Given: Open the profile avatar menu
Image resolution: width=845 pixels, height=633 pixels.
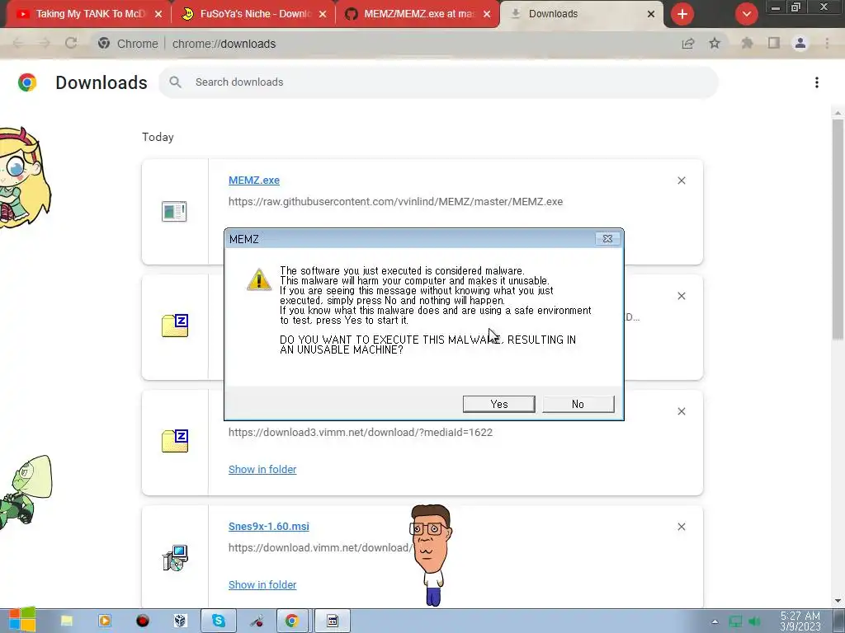Looking at the screenshot, I should pyautogui.click(x=800, y=43).
